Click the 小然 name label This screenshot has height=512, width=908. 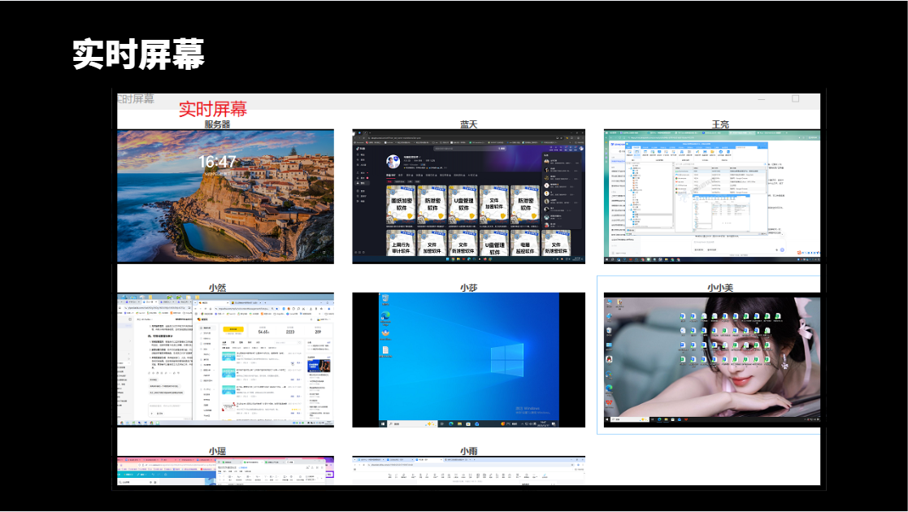tap(217, 287)
